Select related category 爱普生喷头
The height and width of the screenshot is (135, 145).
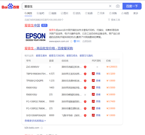pos(72,56)
